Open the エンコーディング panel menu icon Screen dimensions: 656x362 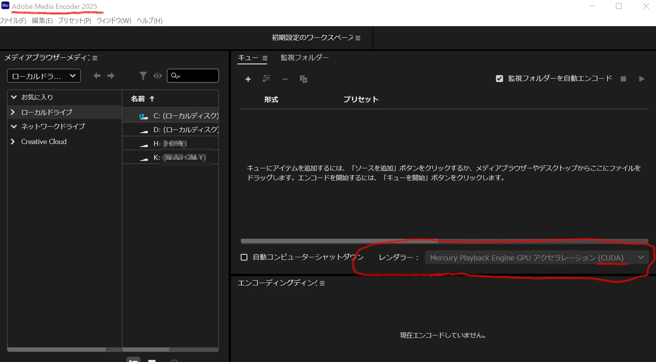click(322, 283)
